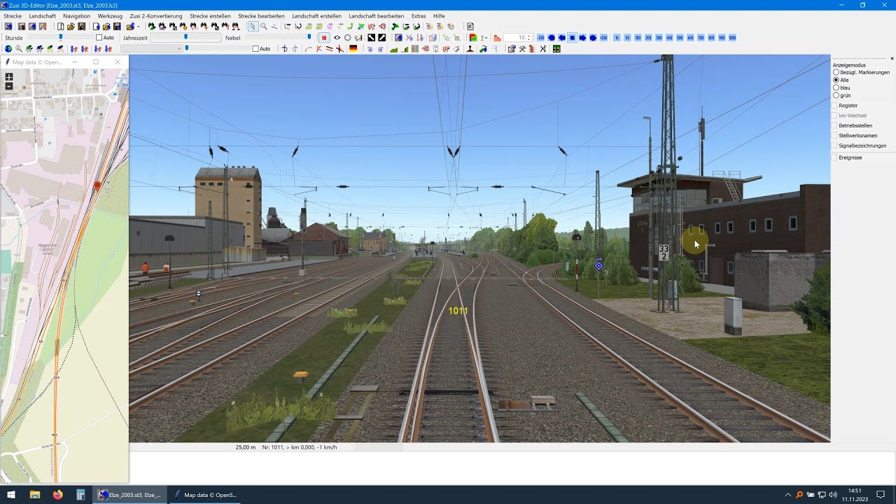Check the Betriebsstellen checkbox
The width and height of the screenshot is (896, 504).
coord(834,125)
